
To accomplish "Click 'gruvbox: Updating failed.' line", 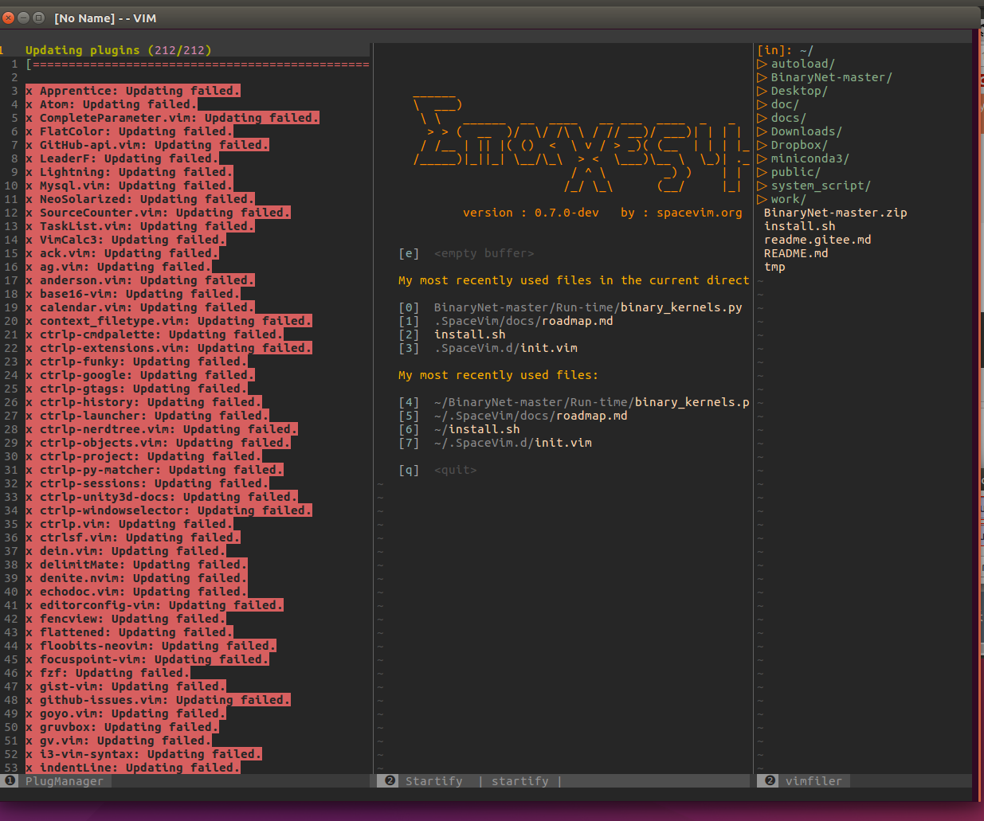I will click(x=122, y=727).
